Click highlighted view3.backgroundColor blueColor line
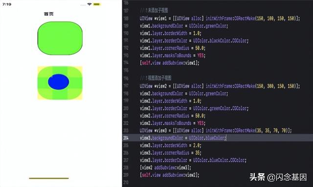 click(183, 138)
